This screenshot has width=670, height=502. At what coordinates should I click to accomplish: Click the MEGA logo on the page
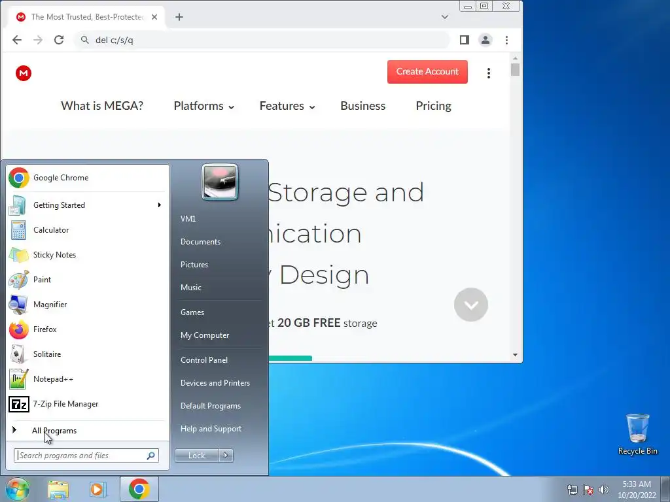(x=24, y=73)
